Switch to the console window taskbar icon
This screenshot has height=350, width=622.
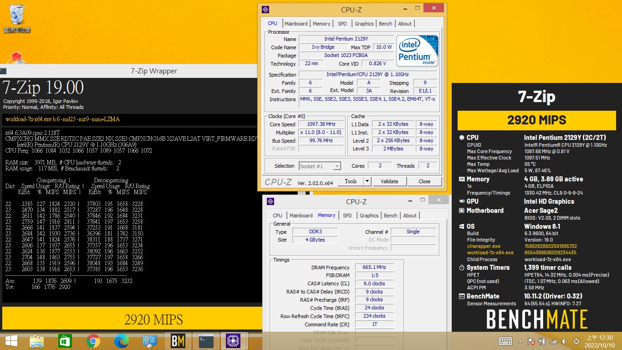click(x=206, y=341)
